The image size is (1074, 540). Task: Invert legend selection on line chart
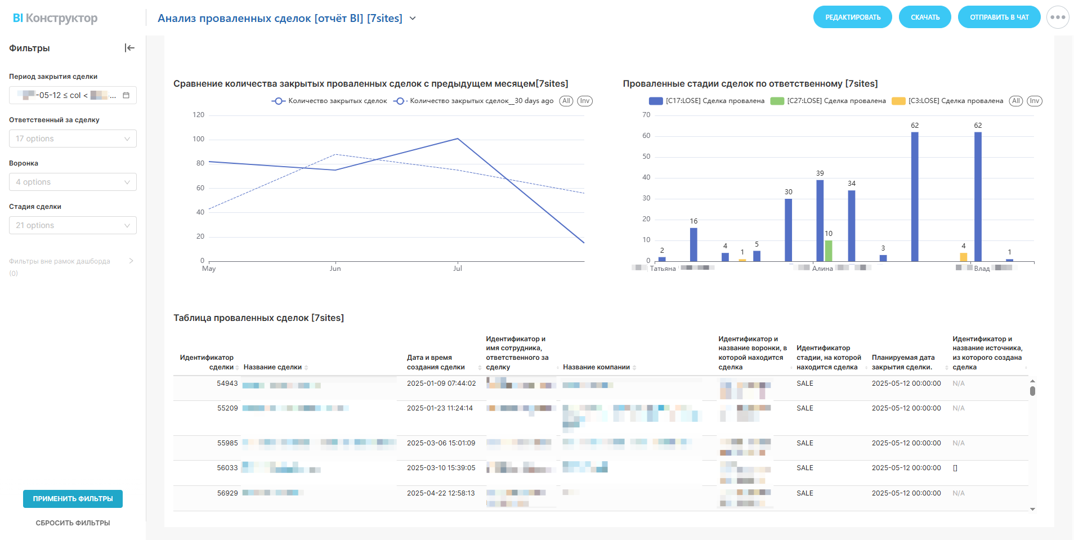pos(585,101)
